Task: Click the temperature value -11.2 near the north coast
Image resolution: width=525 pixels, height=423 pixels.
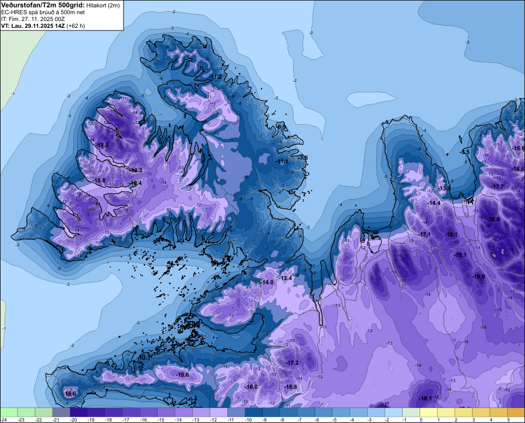Action: [x=215, y=77]
